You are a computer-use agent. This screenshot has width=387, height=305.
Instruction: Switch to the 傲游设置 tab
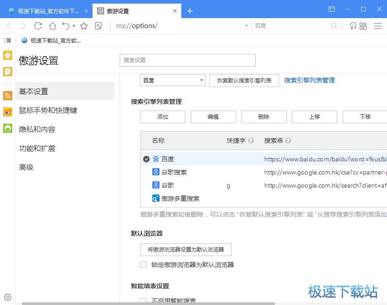click(x=137, y=11)
